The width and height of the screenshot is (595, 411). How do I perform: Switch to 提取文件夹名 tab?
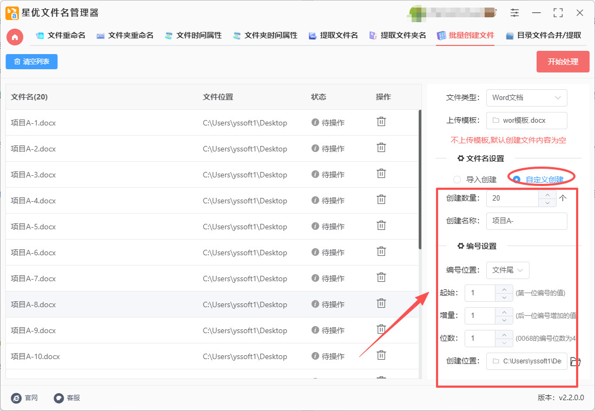click(398, 36)
